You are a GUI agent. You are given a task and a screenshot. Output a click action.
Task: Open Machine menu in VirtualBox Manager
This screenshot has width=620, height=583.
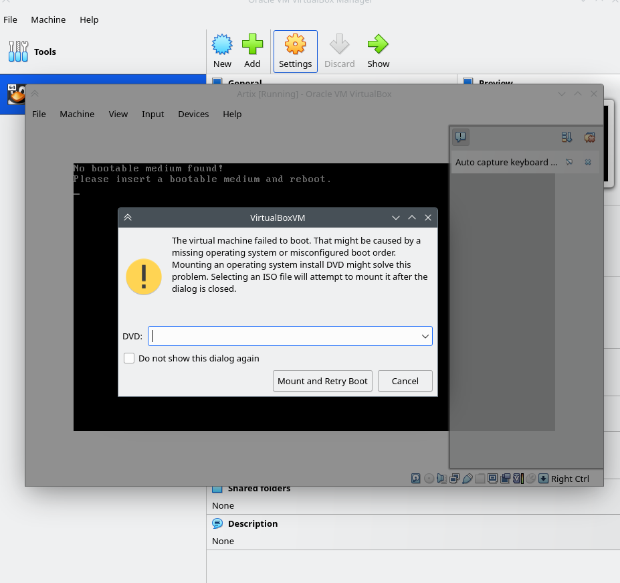[48, 20]
